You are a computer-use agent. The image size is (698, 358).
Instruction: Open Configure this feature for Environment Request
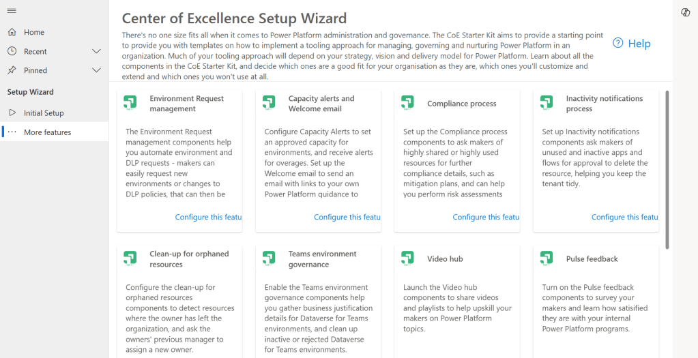click(208, 217)
